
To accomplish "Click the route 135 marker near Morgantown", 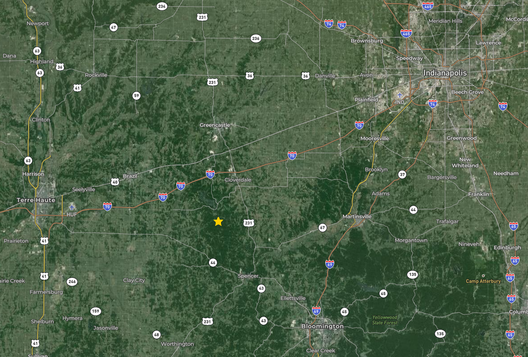I will pos(413,275).
